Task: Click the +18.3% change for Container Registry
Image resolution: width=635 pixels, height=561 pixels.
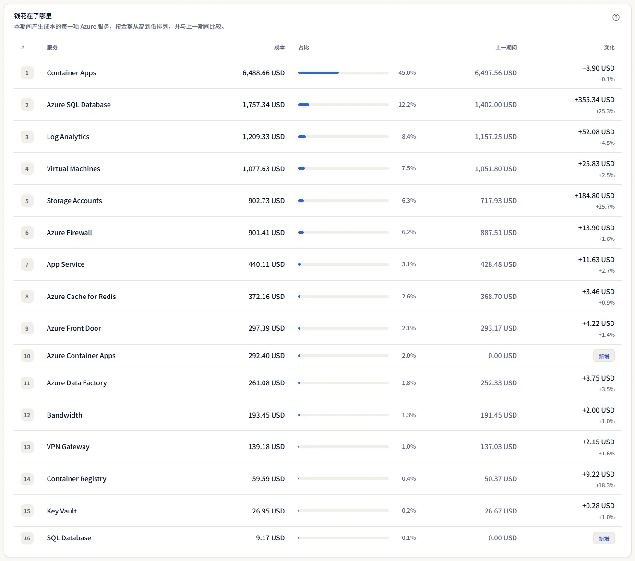Action: 605,485
